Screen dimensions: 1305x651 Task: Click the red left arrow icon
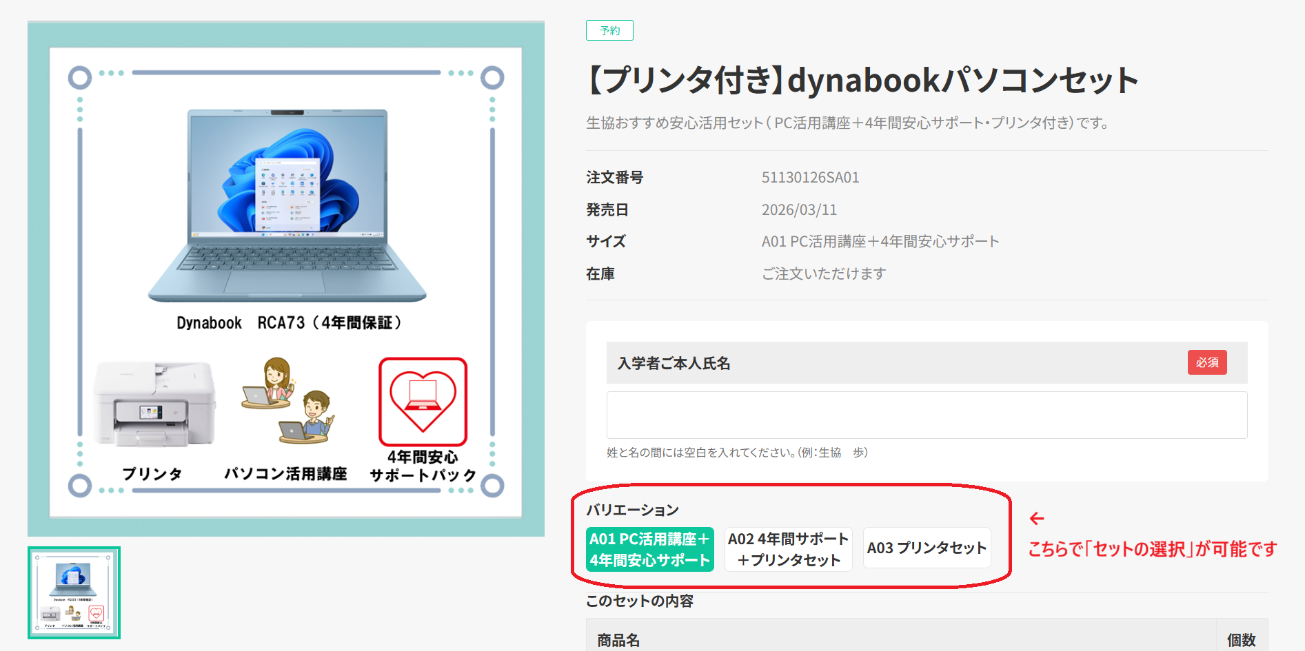(1036, 518)
